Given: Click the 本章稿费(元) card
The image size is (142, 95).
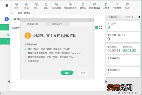Looking at the screenshot, I should [123, 60].
